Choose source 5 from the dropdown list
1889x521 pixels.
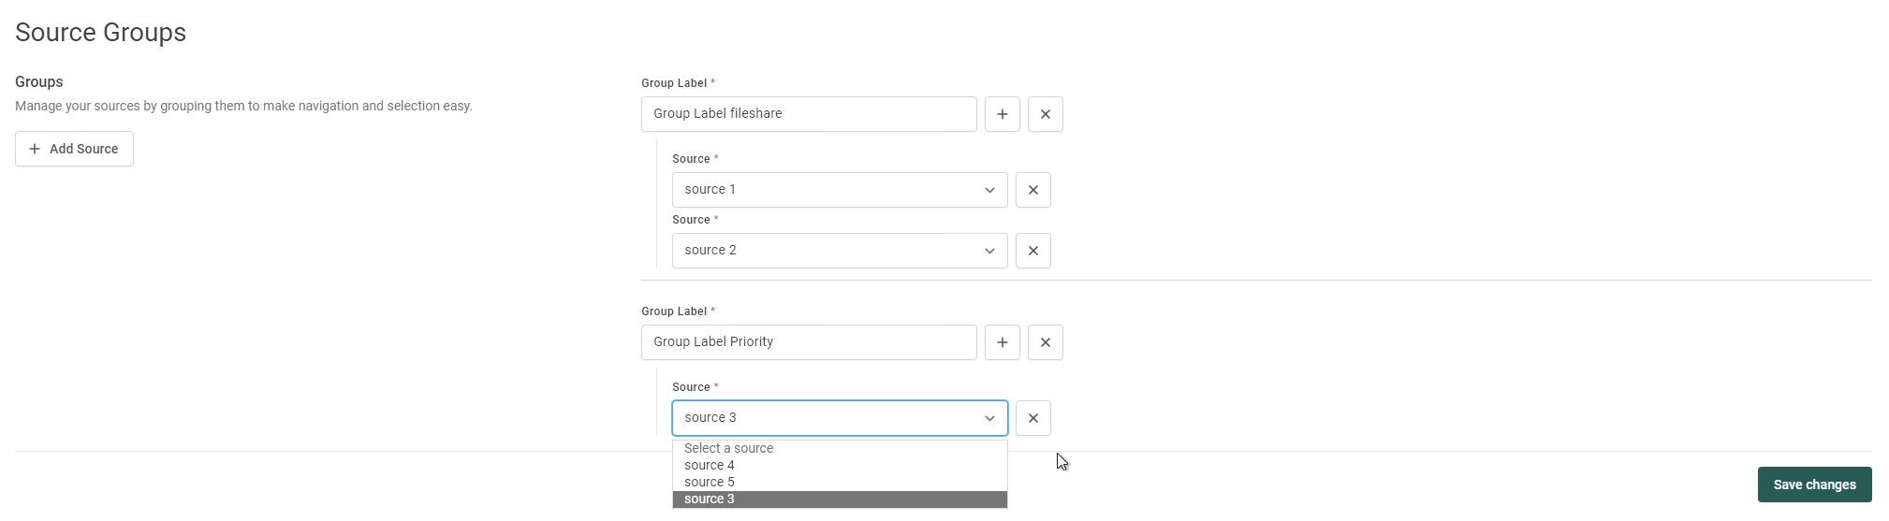tap(710, 482)
